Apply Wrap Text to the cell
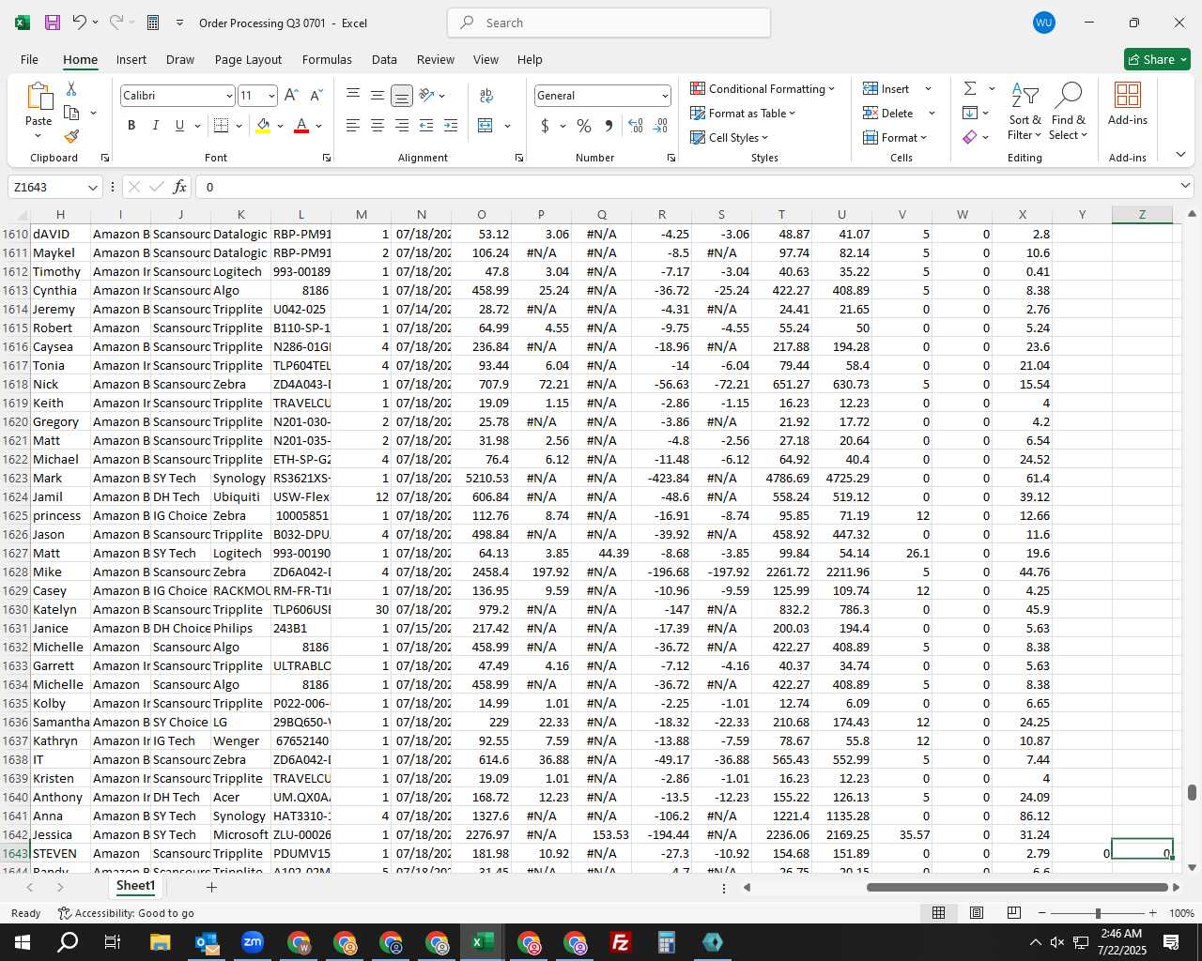 pyautogui.click(x=486, y=96)
